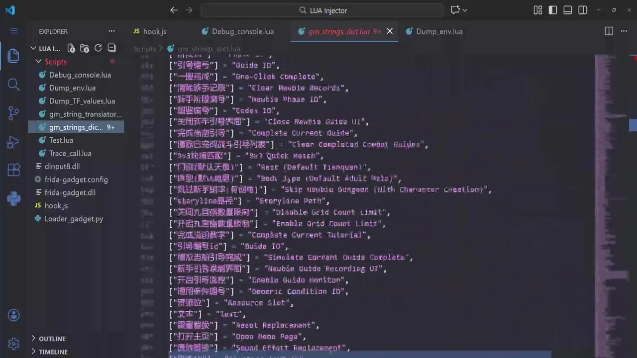Open the Source Control view
This screenshot has width=637, height=358.
tap(13, 113)
